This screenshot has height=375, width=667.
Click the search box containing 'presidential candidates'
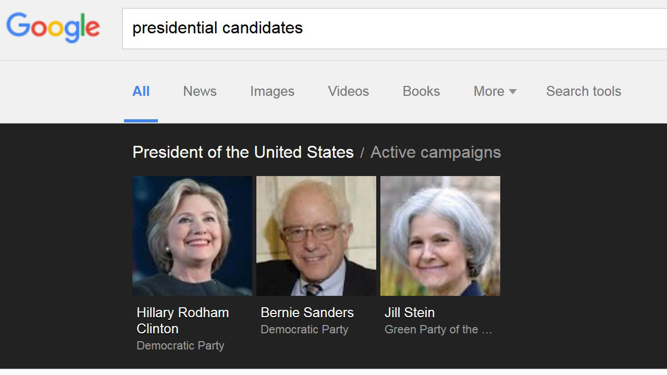[x=365, y=28]
